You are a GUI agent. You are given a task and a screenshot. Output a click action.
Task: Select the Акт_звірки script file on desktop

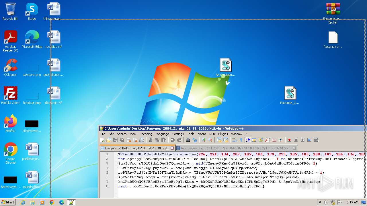(x=226, y=68)
